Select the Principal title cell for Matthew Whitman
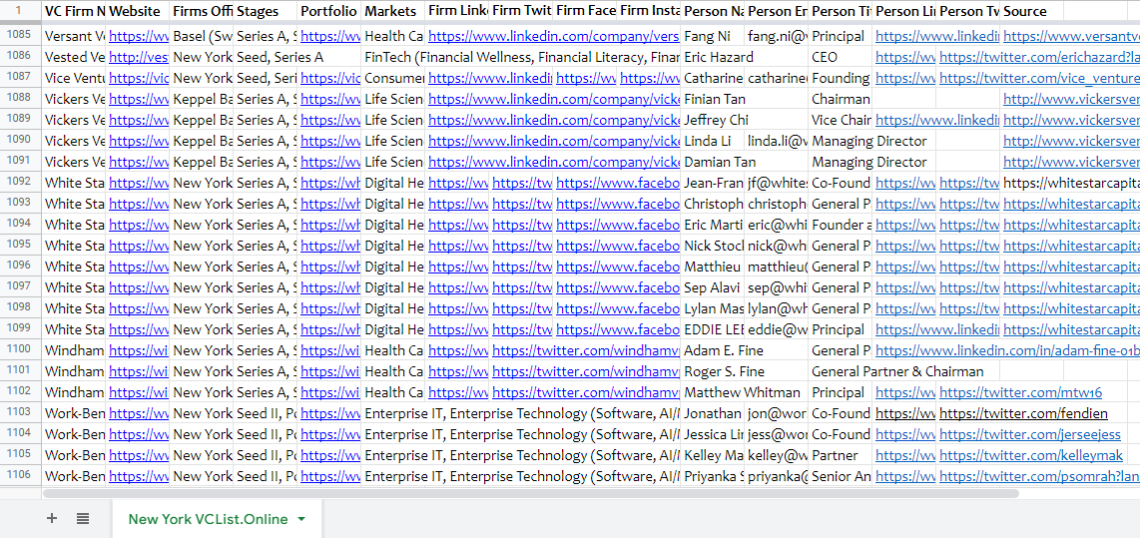Image resolution: width=1140 pixels, height=538 pixels. click(841, 392)
